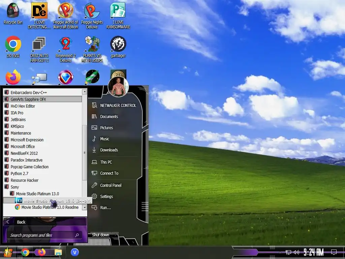This screenshot has height=259, width=345.
Task: Open Music from Start menu
Action: (115, 139)
